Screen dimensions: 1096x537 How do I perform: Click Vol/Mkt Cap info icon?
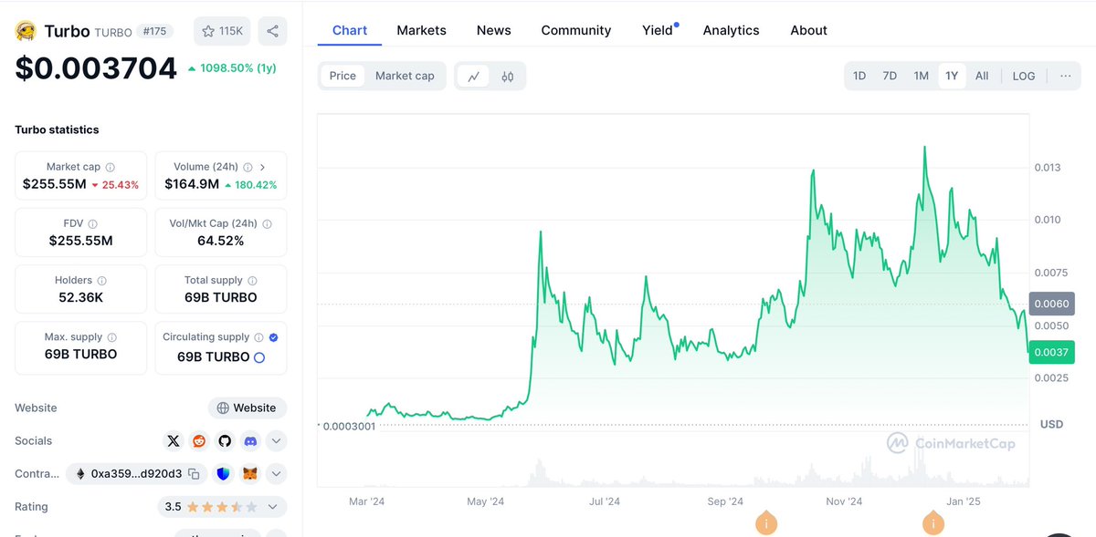pos(267,224)
